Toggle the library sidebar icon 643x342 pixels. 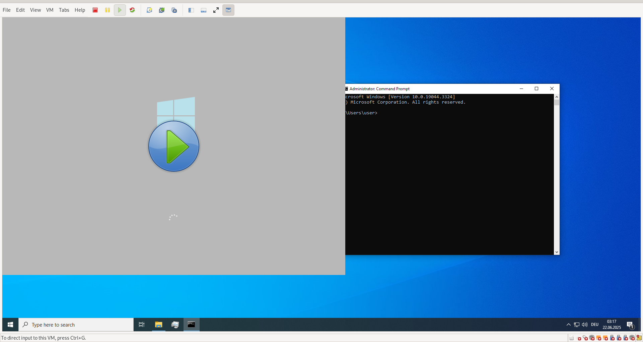191,10
